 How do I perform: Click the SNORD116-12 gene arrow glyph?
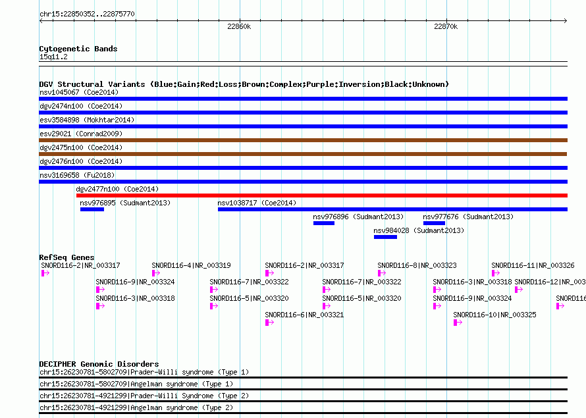pos(519,290)
